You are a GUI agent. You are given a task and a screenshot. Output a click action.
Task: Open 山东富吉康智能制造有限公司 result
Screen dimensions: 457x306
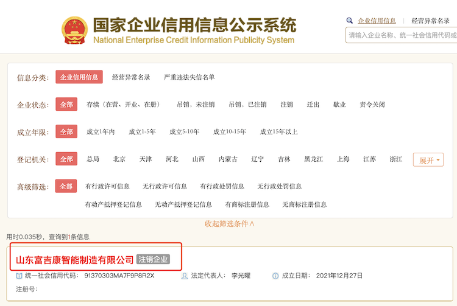click(x=74, y=260)
